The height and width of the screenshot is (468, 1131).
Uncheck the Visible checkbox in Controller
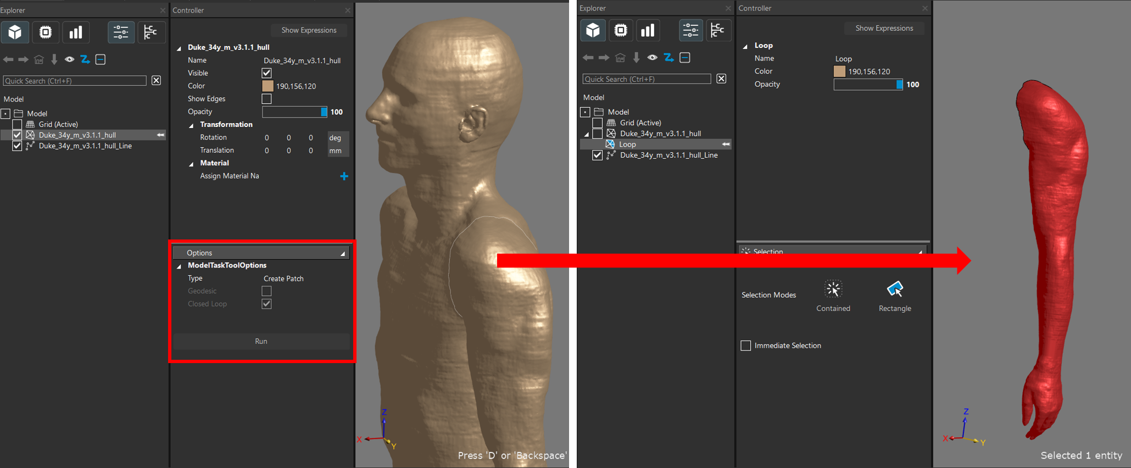[266, 73]
